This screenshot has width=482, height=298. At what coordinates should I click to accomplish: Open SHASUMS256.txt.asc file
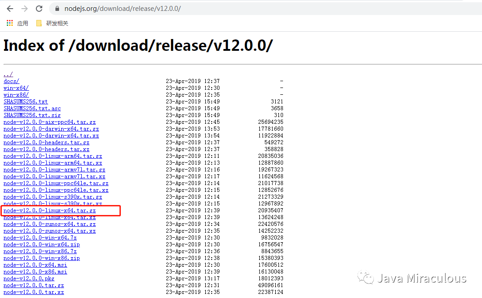coord(32,108)
